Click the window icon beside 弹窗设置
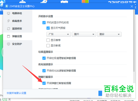 coord(9,36)
